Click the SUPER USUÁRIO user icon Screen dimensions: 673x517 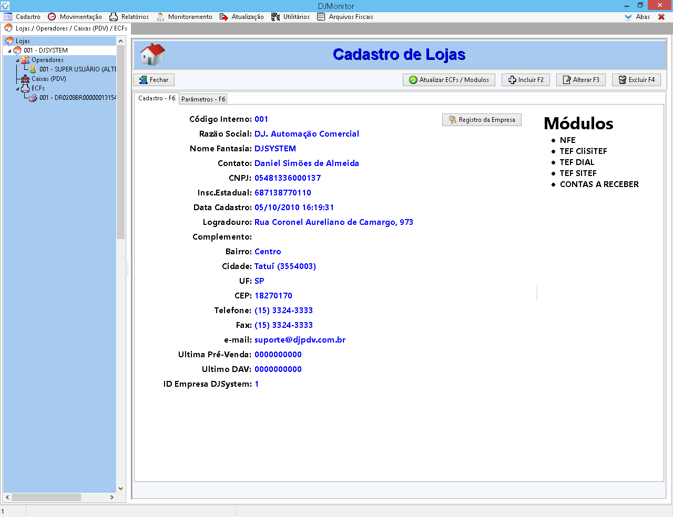point(33,69)
